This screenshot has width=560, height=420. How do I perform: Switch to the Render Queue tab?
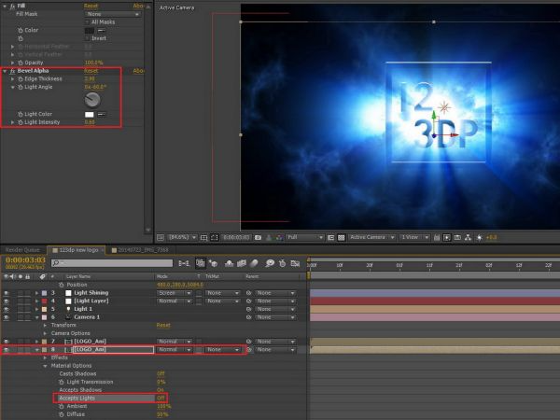(22, 250)
